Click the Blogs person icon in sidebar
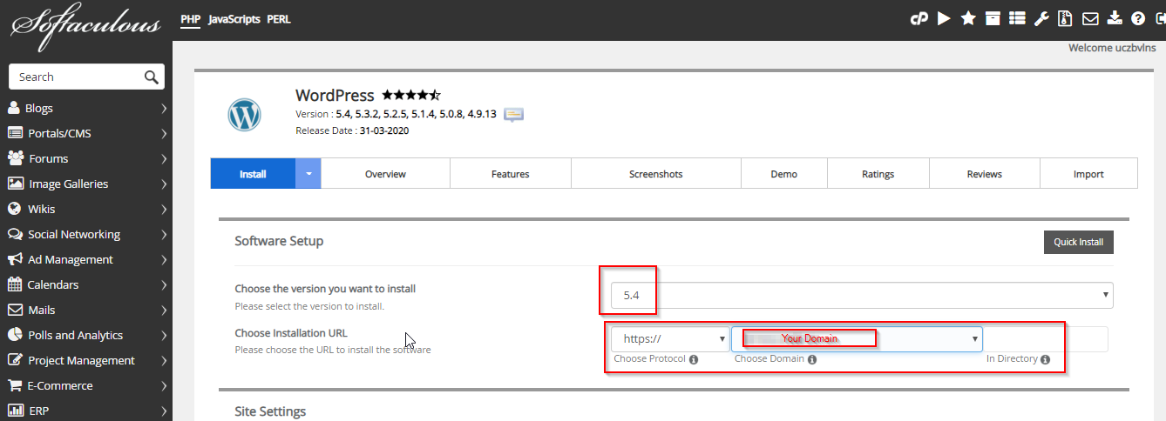The width and height of the screenshot is (1166, 421). click(x=14, y=108)
